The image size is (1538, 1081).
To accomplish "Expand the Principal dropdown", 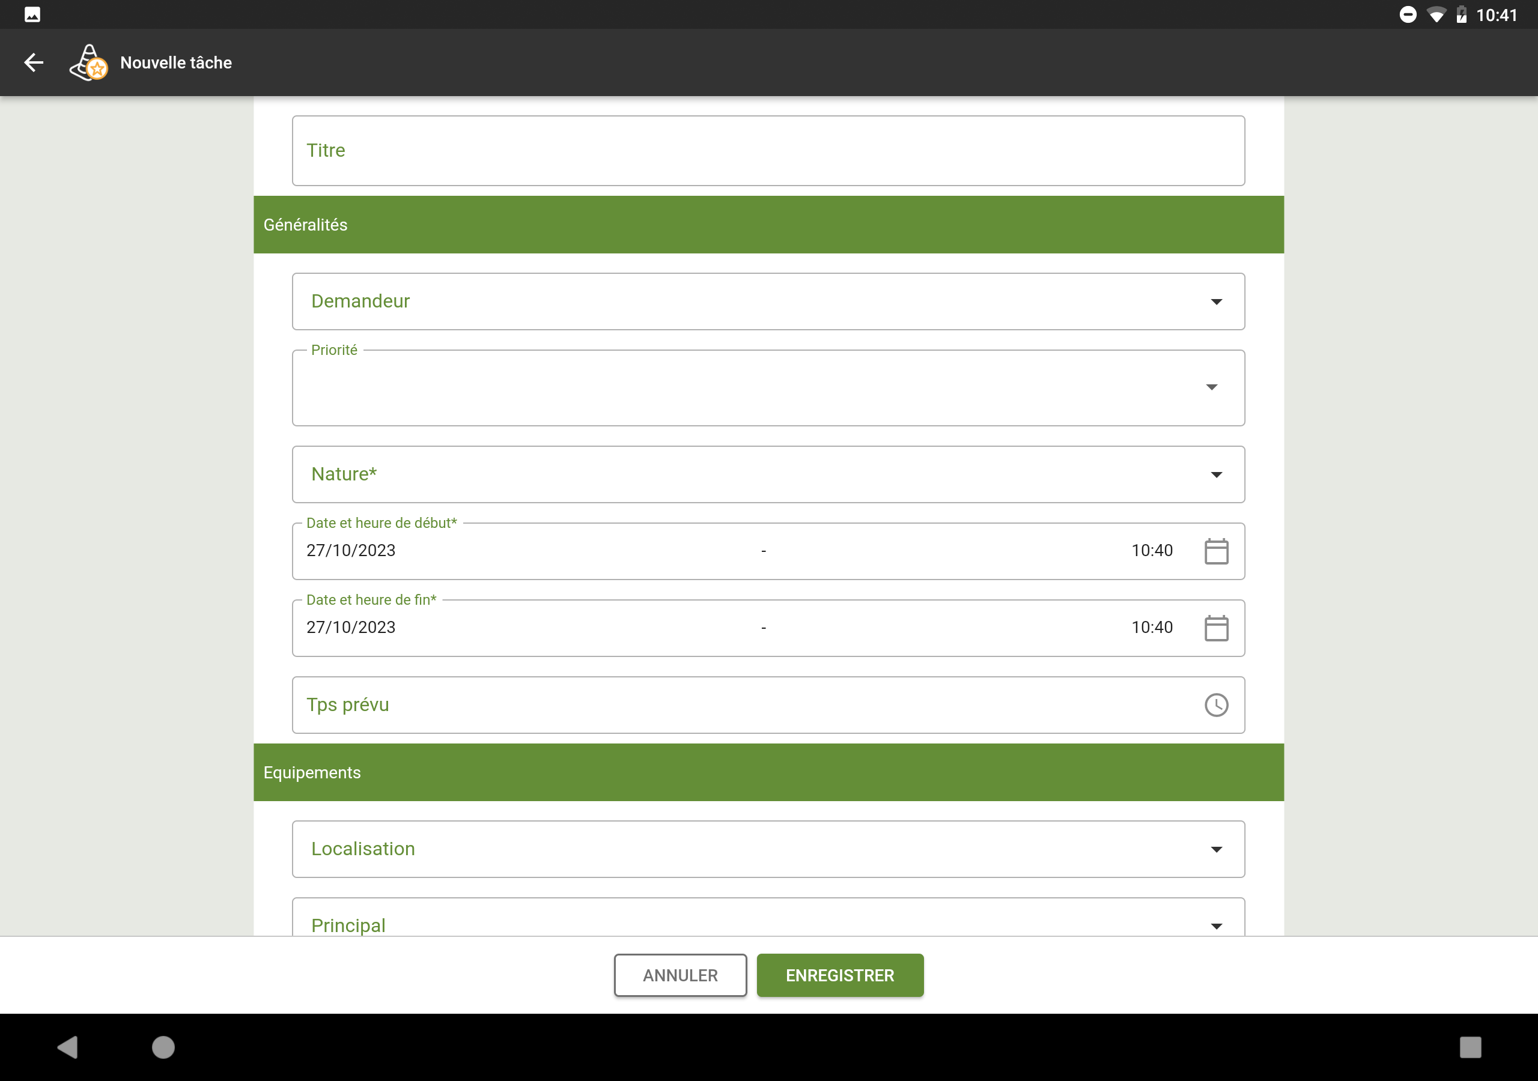I will (x=768, y=918).
